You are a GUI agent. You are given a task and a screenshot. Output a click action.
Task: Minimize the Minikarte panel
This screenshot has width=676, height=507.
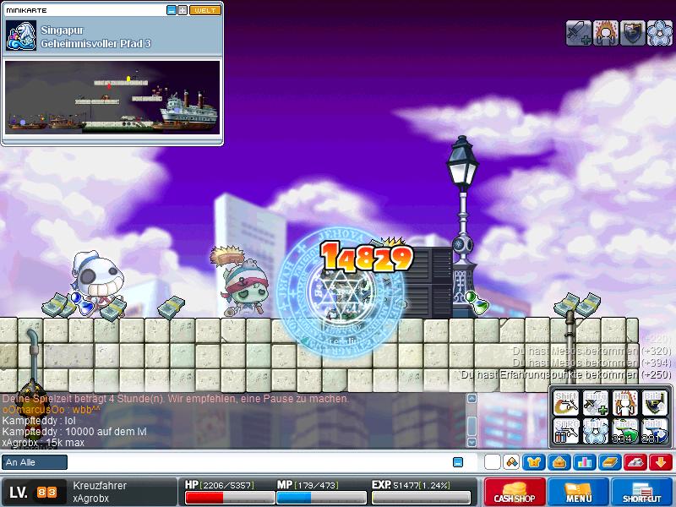[x=172, y=10]
